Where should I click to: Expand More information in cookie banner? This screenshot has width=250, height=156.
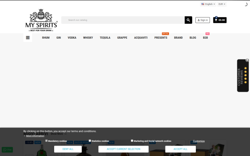click(35, 136)
